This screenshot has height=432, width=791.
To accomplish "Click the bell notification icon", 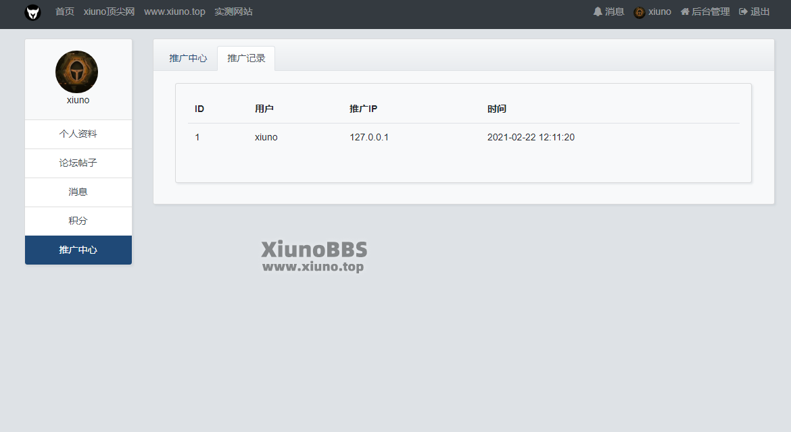I will click(598, 11).
